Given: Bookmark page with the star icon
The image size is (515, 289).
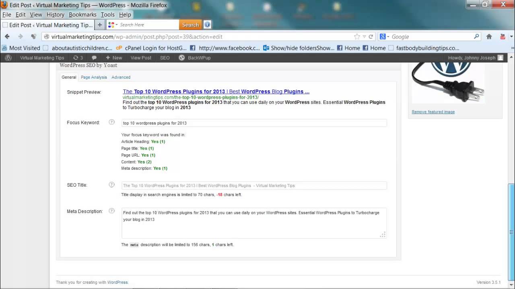Looking at the screenshot, I should point(356,37).
